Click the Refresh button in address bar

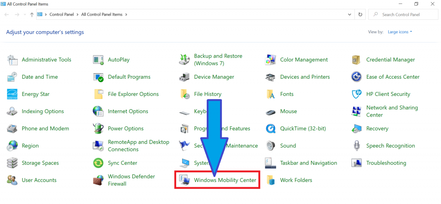[x=360, y=14]
